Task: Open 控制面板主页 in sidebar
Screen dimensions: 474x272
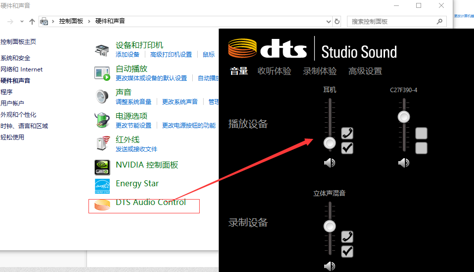Action: click(x=18, y=42)
